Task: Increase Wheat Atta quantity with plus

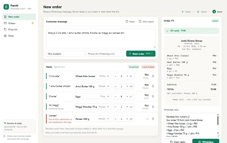Action: pos(127,76)
